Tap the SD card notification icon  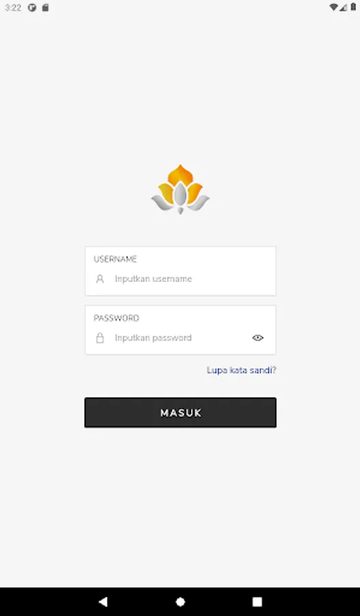click(x=46, y=8)
